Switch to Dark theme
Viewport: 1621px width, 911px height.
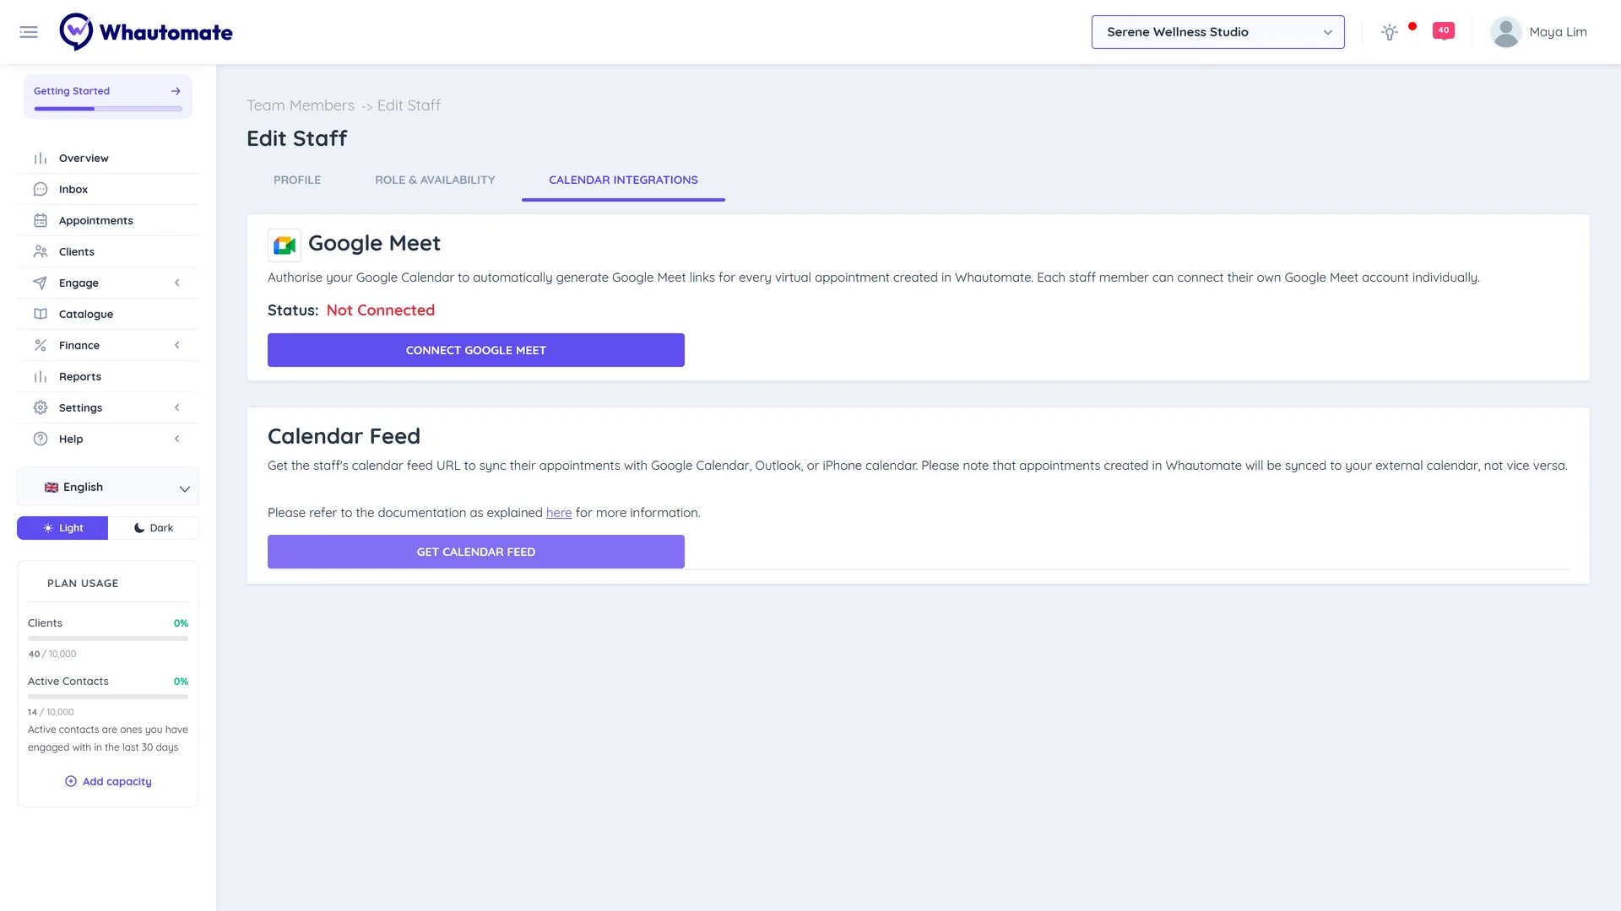[154, 528]
